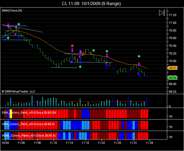
Task: Click the 70.80 price axis label
Action: coord(173,30)
